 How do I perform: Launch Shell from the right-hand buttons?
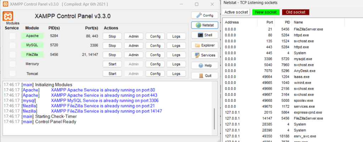point(205,35)
